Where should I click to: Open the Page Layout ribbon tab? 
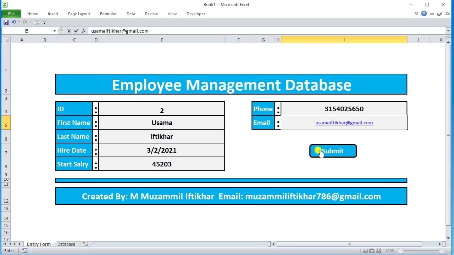79,14
